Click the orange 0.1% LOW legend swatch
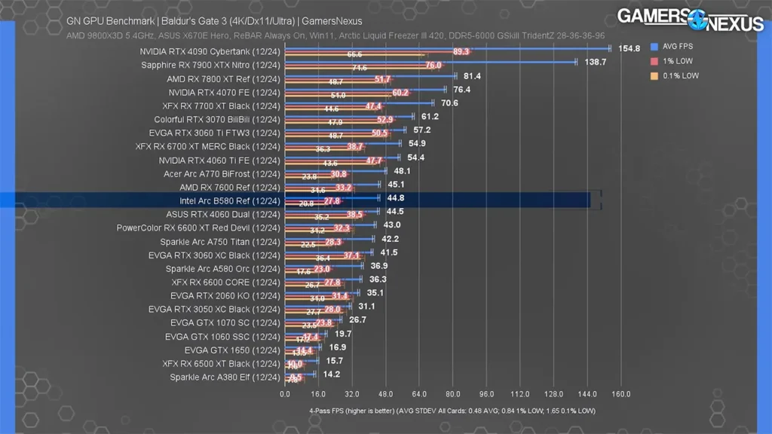The height and width of the screenshot is (434, 772). 654,76
